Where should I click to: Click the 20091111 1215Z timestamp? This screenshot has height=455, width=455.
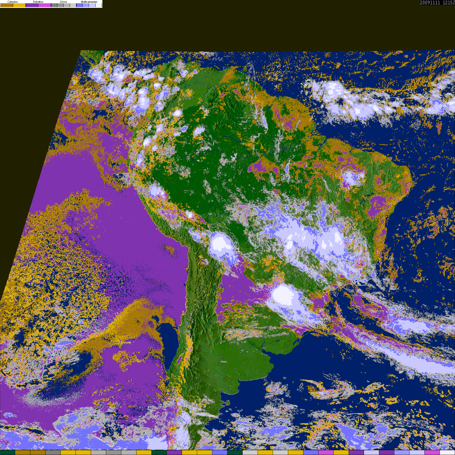(437, 3)
